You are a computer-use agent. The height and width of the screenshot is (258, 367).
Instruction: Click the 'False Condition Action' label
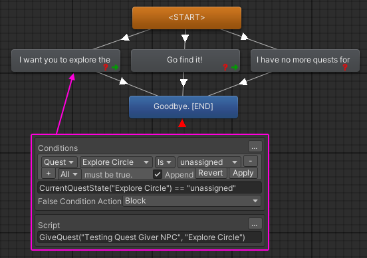pos(80,201)
